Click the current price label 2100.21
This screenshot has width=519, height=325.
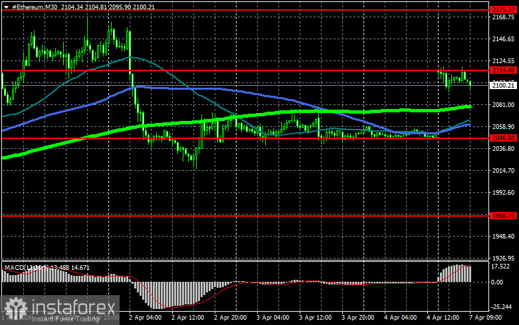[504, 85]
